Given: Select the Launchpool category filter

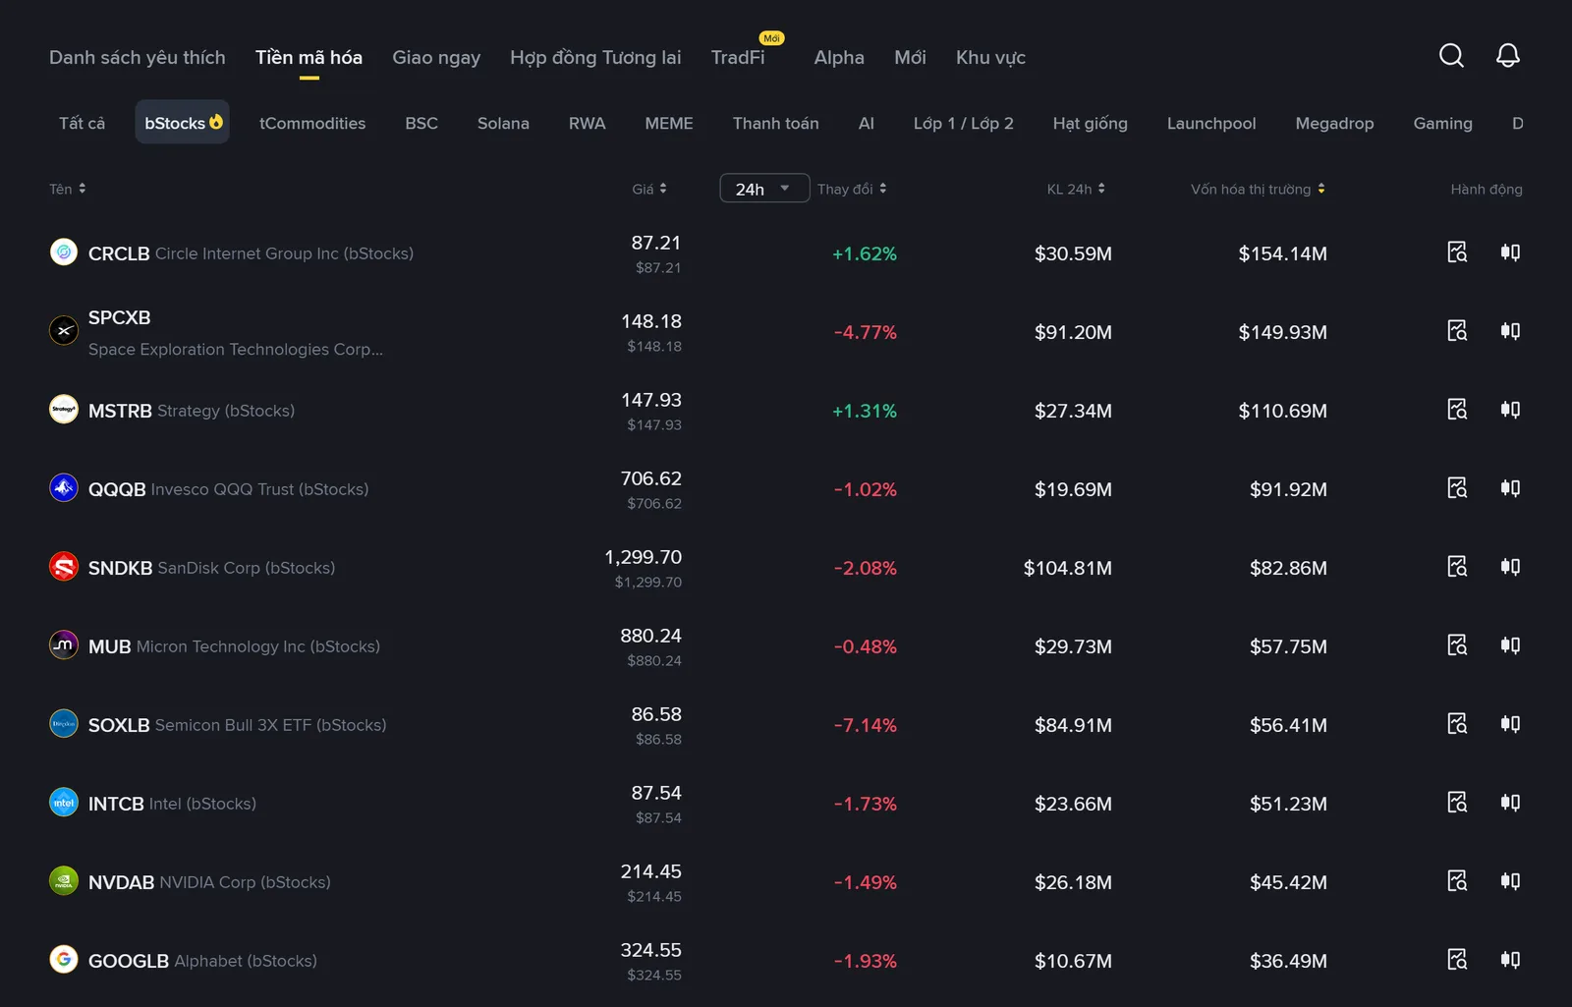Looking at the screenshot, I should [1211, 123].
